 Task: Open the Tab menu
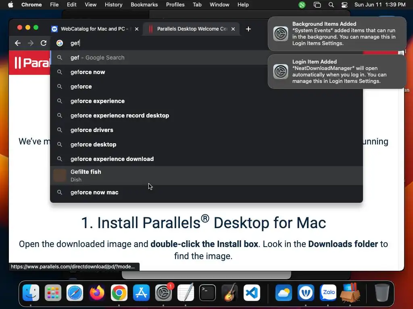[197, 4]
